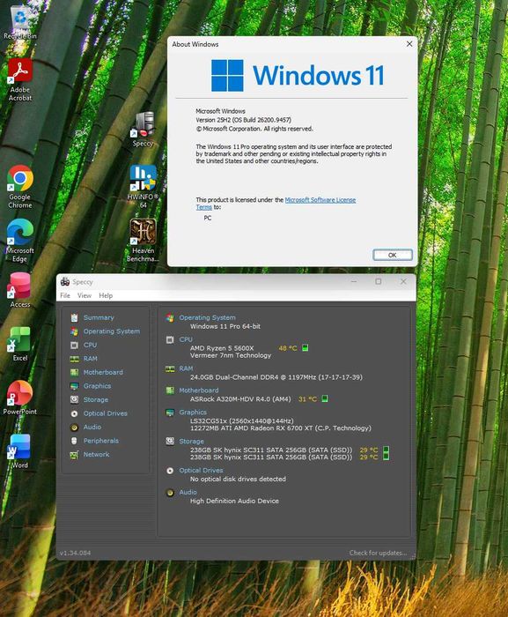This screenshot has width=508, height=617.
Task: Open the File menu in Speccy
Action: click(x=65, y=295)
